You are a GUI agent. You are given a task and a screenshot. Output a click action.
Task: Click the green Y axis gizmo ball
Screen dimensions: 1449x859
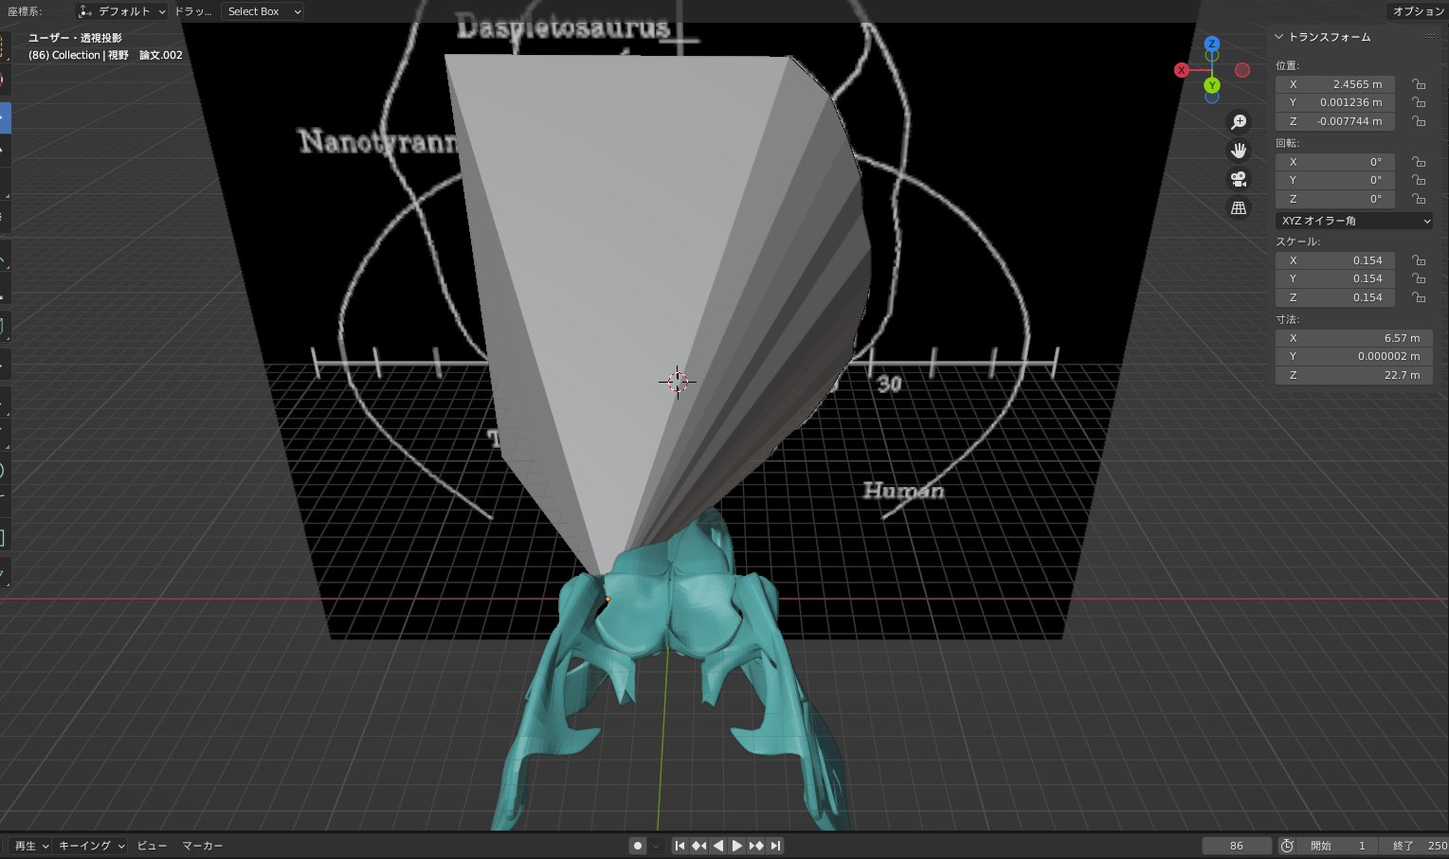point(1212,86)
